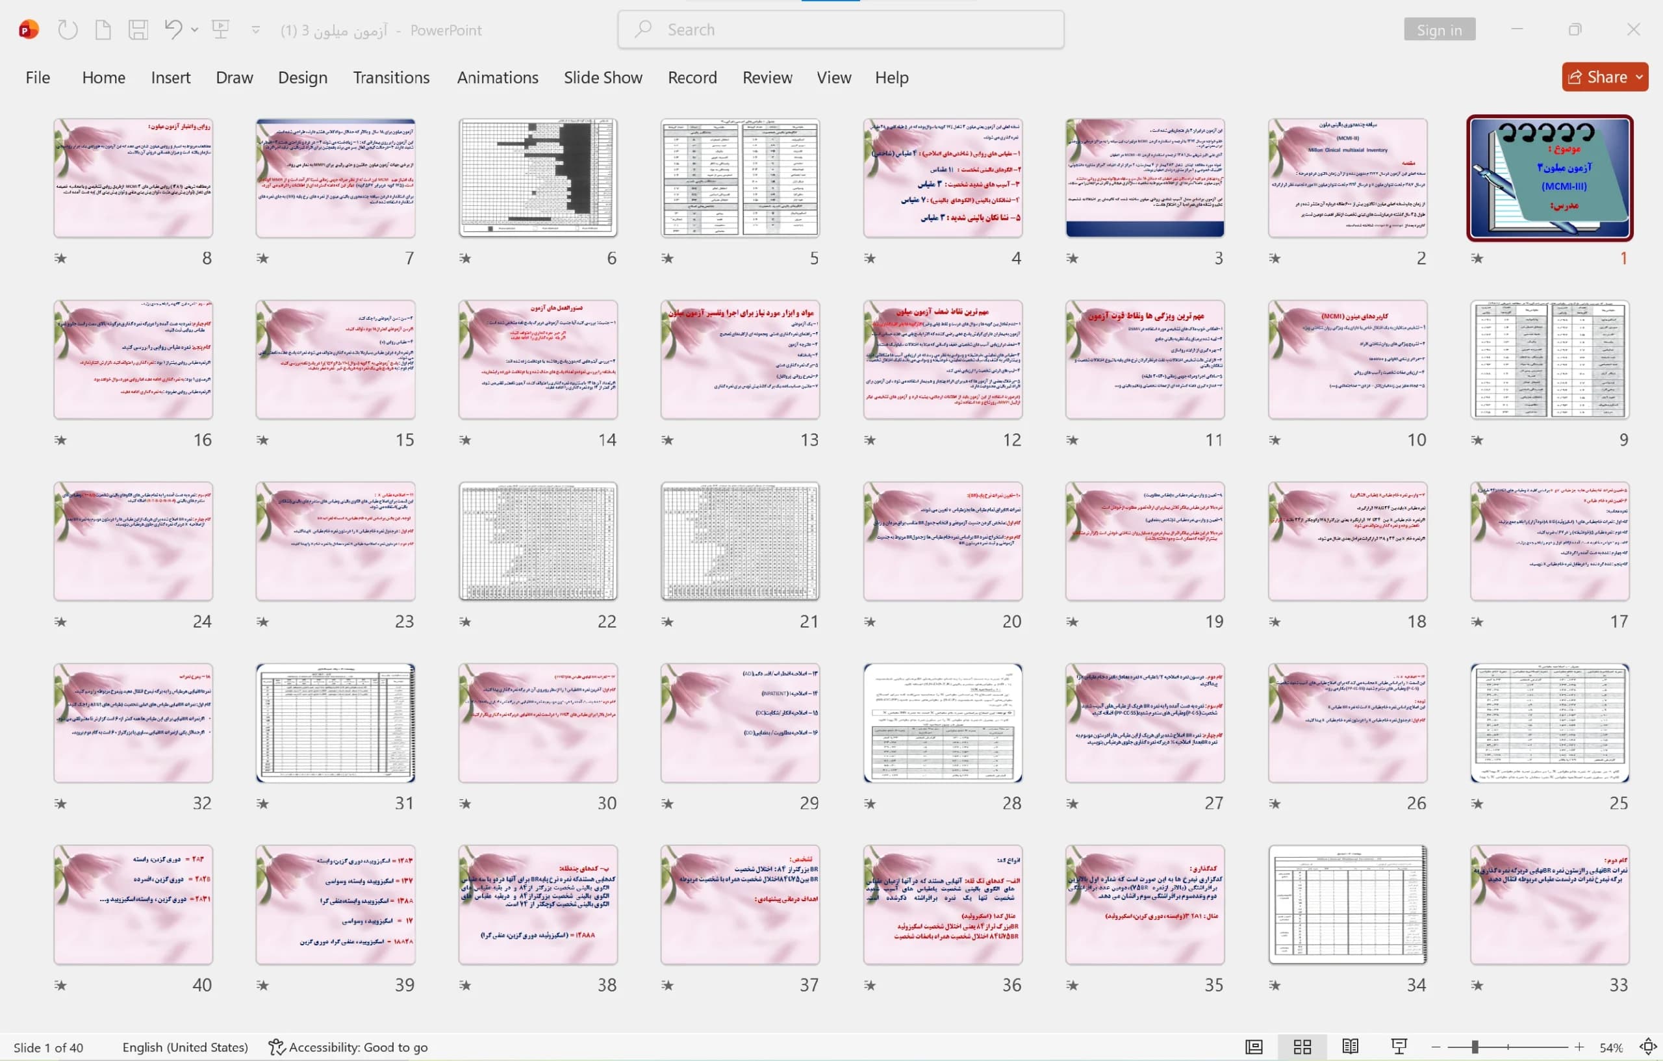Switch to Normal view icon
1663x1061 pixels.
1254,1047
